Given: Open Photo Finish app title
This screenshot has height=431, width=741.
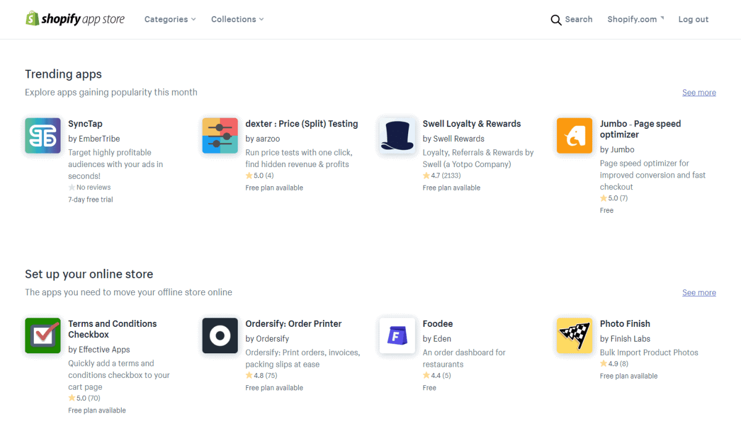Looking at the screenshot, I should (x=625, y=324).
